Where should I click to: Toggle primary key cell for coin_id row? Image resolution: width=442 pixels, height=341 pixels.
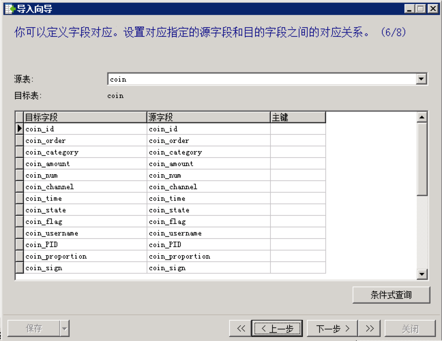click(x=298, y=129)
